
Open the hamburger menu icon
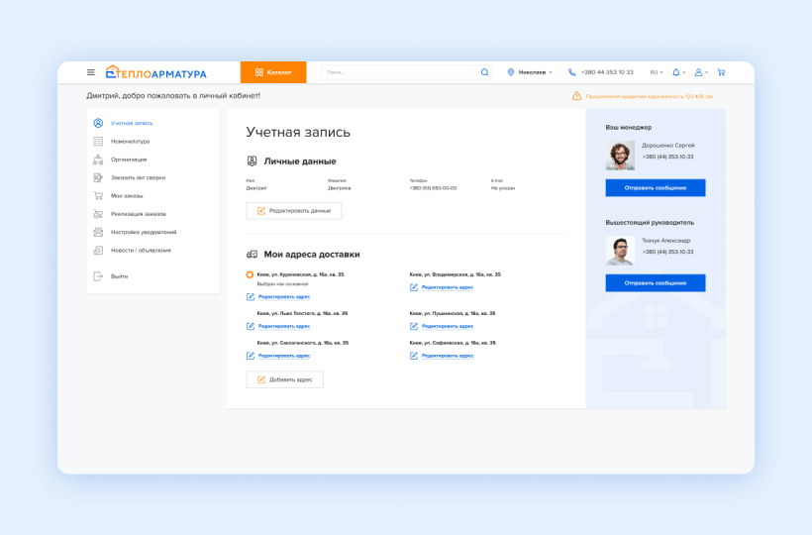(91, 72)
